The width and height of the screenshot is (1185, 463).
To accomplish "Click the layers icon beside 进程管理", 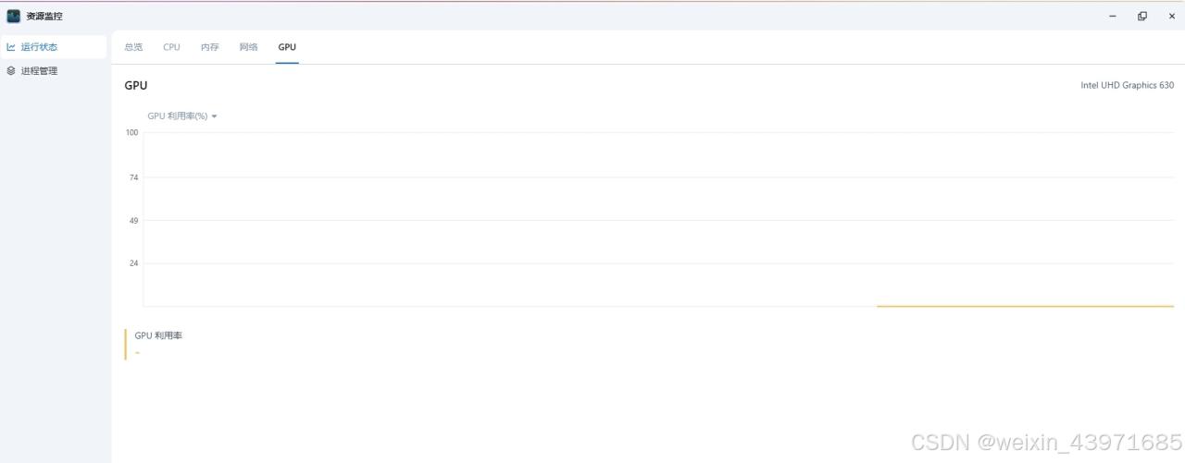I will pyautogui.click(x=11, y=71).
